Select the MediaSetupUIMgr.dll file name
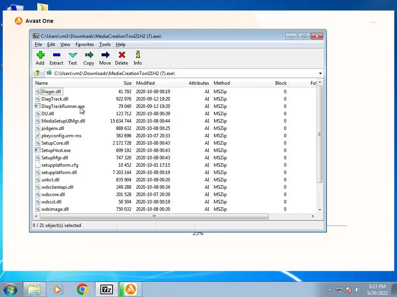The height and width of the screenshot is (297, 397). click(63, 121)
